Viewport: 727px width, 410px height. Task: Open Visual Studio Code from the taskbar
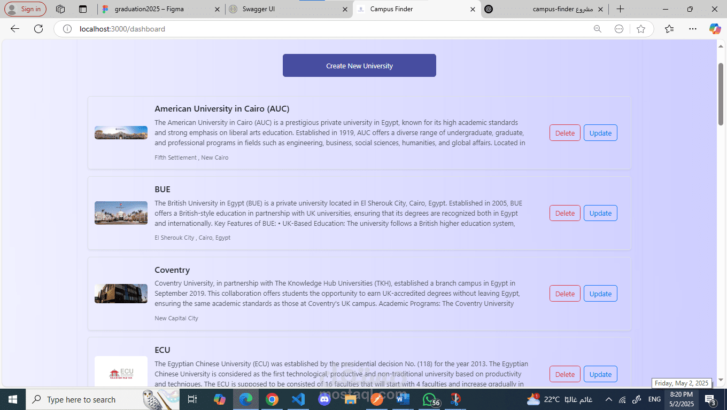pos(298,399)
